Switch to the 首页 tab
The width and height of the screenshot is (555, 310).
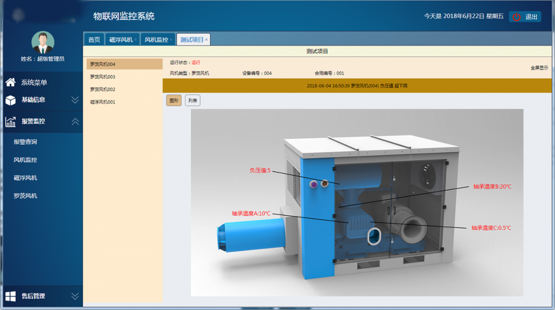94,40
